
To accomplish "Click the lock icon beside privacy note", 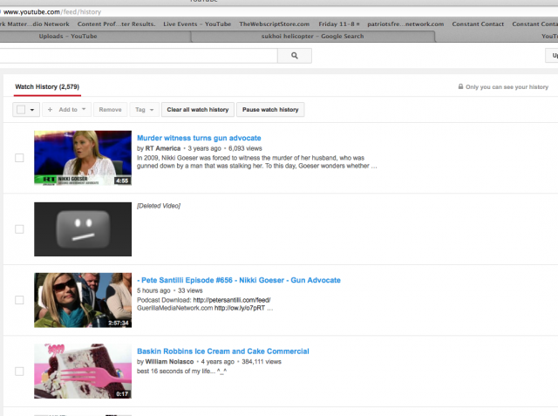I will click(x=460, y=86).
